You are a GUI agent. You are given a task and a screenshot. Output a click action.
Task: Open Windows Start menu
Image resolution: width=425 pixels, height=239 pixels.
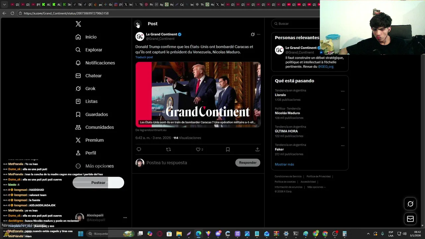(81, 234)
